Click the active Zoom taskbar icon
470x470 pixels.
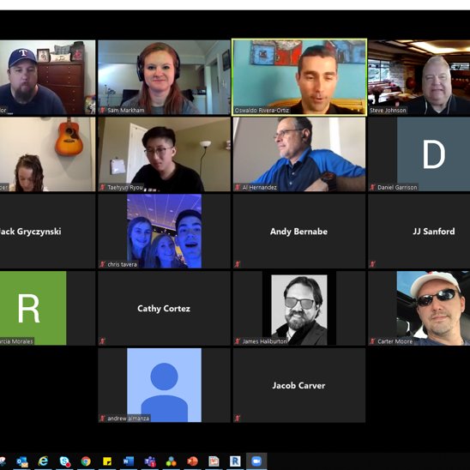click(x=256, y=461)
